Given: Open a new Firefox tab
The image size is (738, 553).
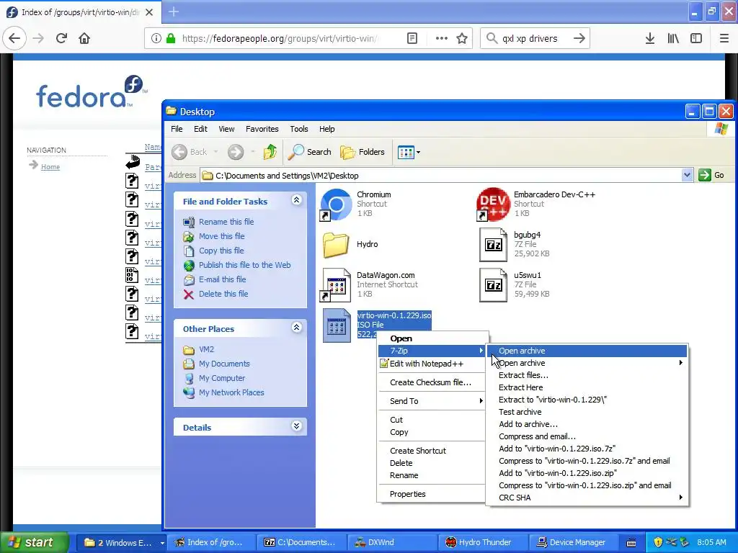Looking at the screenshot, I should click(174, 12).
